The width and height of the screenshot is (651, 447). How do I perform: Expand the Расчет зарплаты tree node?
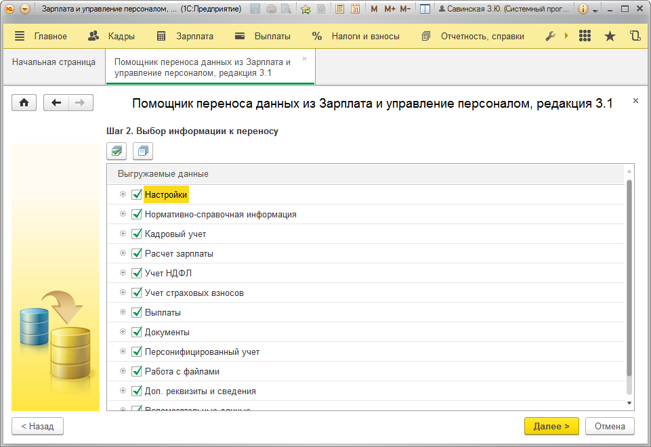tap(123, 253)
